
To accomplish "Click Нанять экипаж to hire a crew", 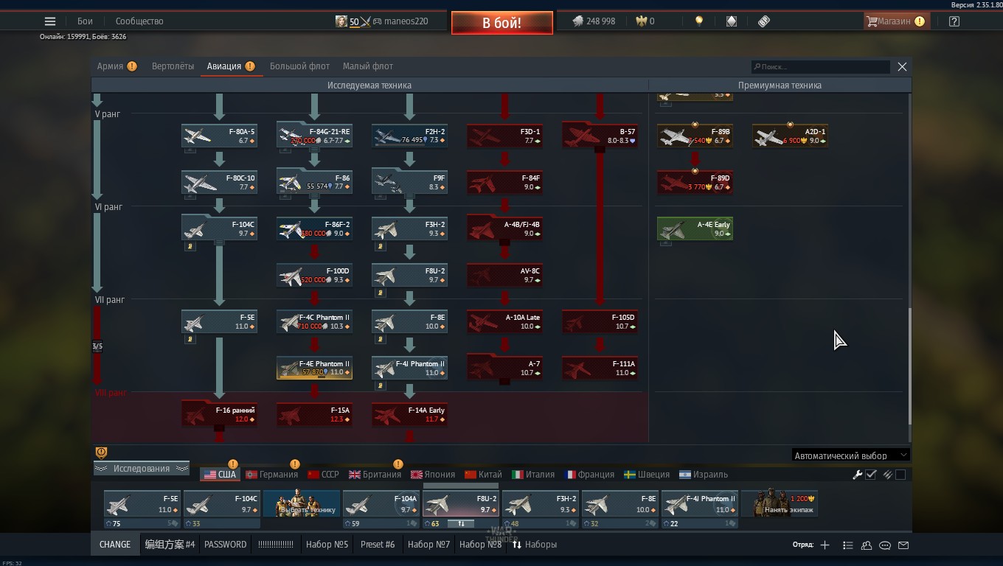I will click(780, 503).
